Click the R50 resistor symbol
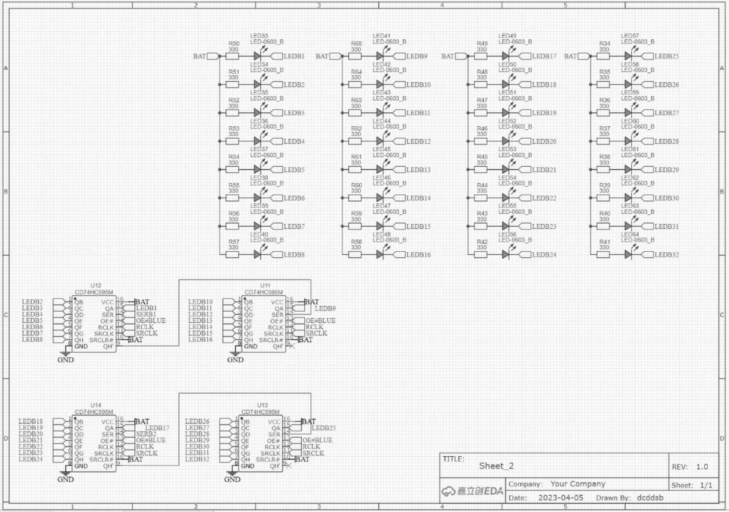Viewport: 729px width, 512px height. pyautogui.click(x=232, y=56)
